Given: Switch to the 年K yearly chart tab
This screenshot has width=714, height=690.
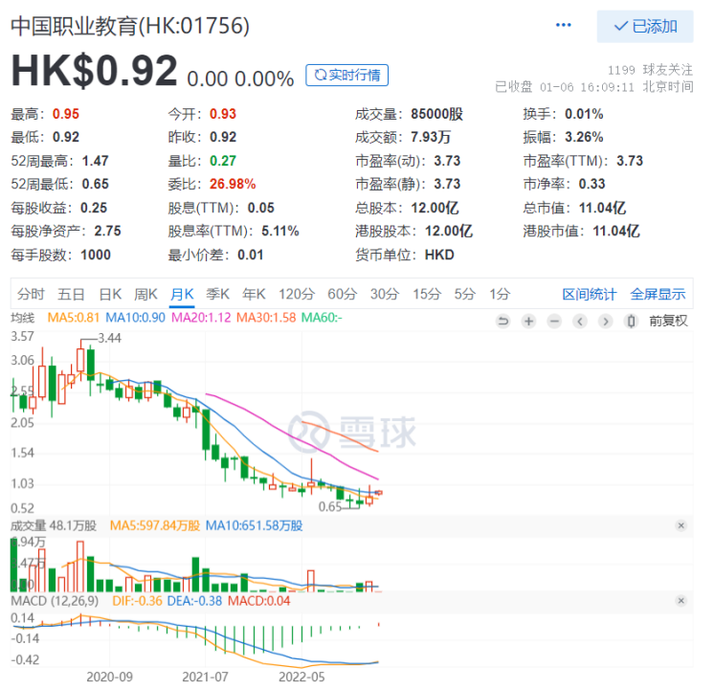Looking at the screenshot, I should [253, 294].
